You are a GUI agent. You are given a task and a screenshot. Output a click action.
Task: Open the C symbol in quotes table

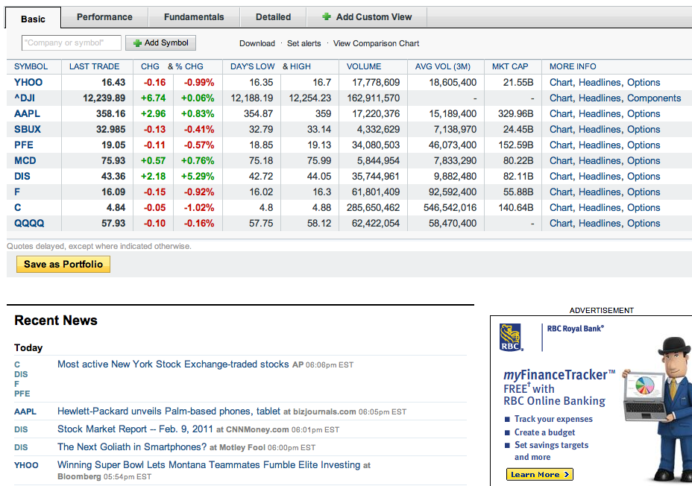point(18,208)
